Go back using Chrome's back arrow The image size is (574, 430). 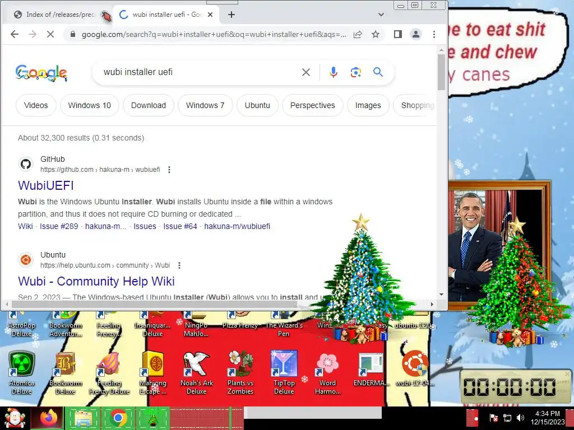pos(14,34)
